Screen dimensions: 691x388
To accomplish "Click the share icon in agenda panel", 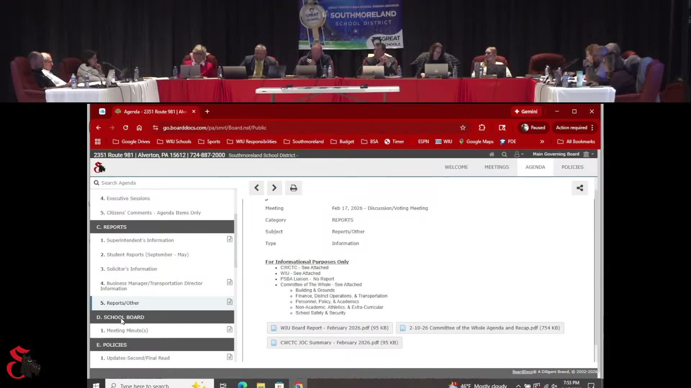I will point(580,188).
